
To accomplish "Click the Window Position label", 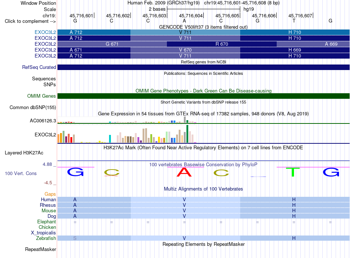I will pyautogui.click(x=38, y=3).
